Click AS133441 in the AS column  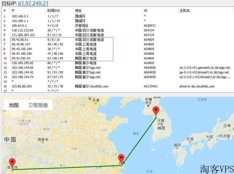click(151, 86)
